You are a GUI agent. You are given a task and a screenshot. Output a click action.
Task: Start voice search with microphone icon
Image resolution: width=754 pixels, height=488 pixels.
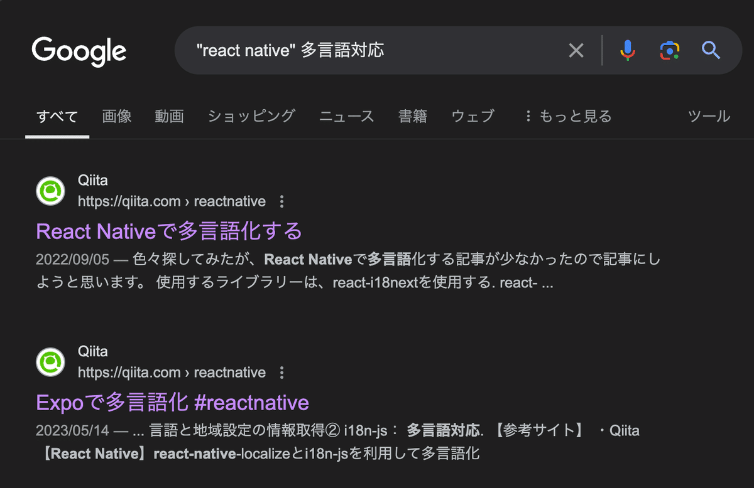click(627, 50)
